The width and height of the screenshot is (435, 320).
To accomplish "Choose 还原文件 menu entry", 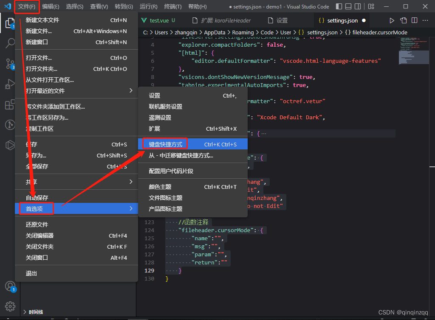I will pyautogui.click(x=76, y=225).
